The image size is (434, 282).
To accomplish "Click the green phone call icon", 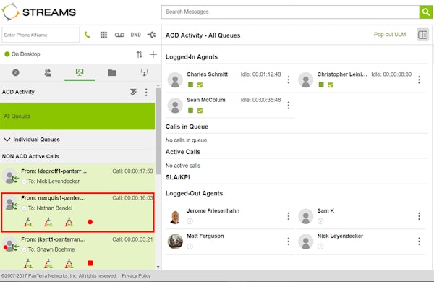I will 88,35.
